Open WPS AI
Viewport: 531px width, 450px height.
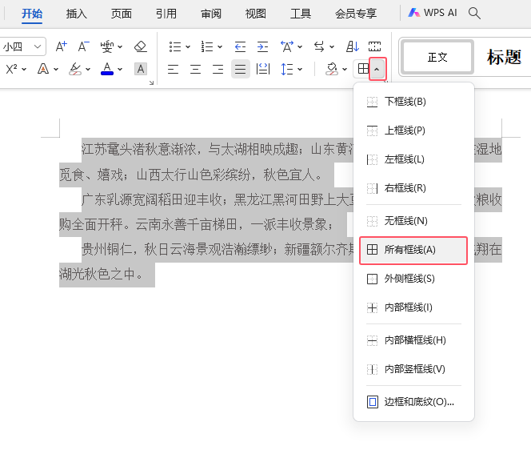(x=433, y=13)
